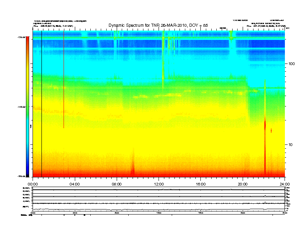Click the '100' frequency axis label

(291, 64)
